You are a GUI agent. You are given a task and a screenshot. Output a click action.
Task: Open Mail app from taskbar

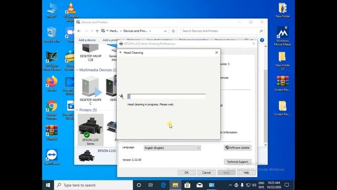[200, 185]
